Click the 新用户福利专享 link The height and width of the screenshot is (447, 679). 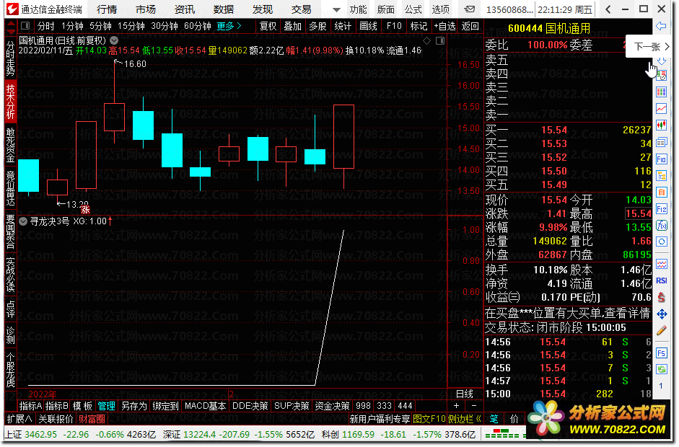click(x=380, y=419)
